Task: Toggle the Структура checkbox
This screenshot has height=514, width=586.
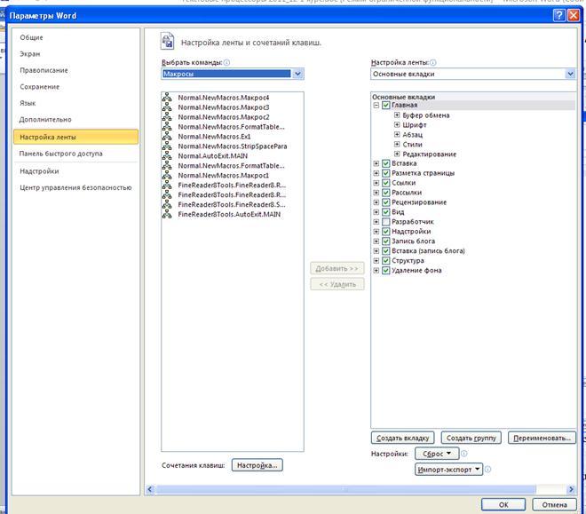Action: coord(386,260)
